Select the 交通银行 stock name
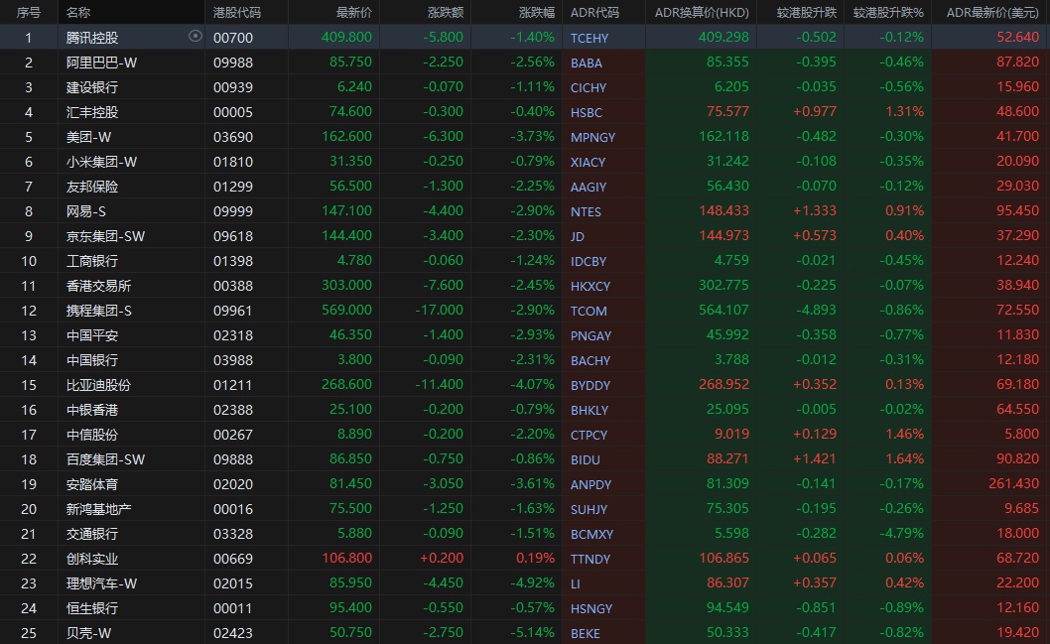Viewport: 1050px width, 644px height. coord(92,533)
